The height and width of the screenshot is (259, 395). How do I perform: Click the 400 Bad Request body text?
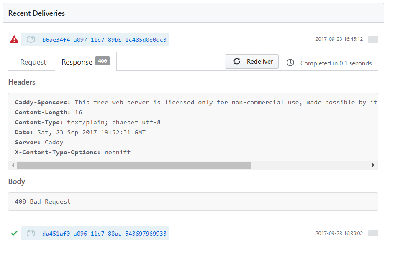coord(42,201)
